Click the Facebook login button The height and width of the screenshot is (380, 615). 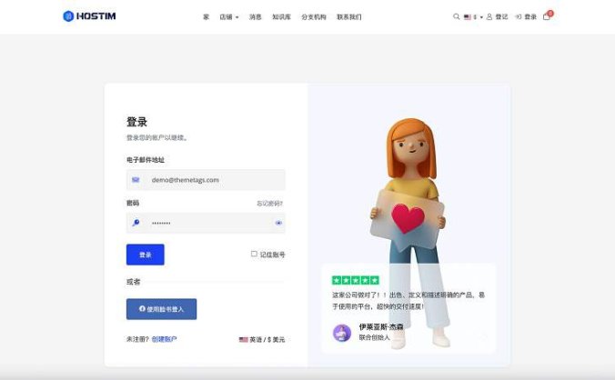point(161,309)
